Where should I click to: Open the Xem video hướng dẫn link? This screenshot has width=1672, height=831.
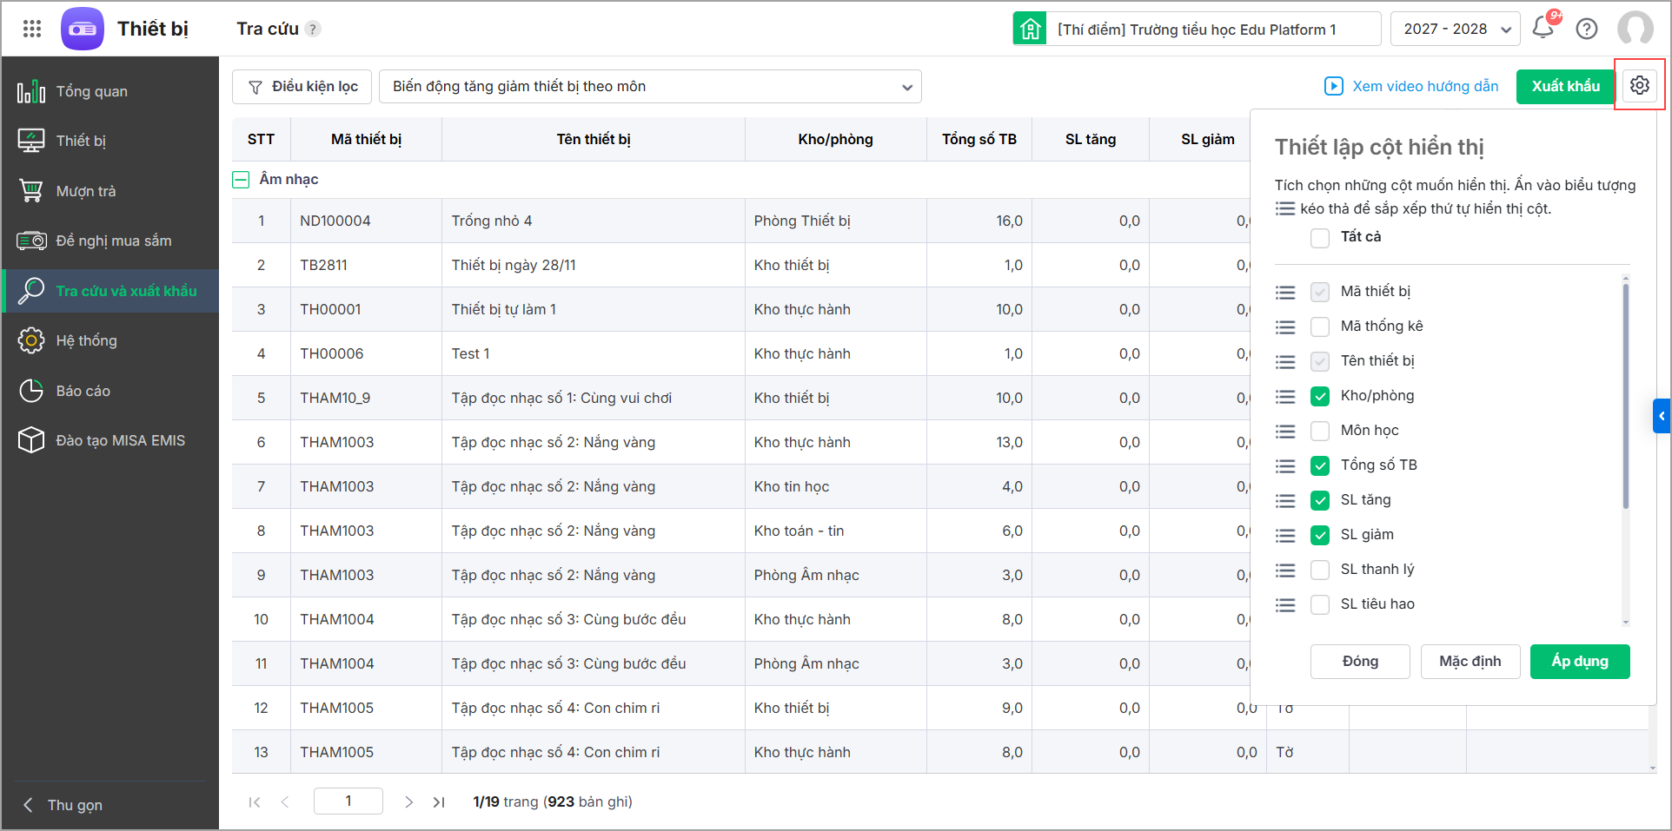(x=1412, y=86)
